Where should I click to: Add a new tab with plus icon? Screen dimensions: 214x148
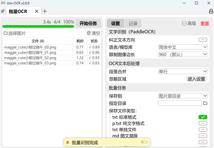pyautogui.click(x=45, y=11)
